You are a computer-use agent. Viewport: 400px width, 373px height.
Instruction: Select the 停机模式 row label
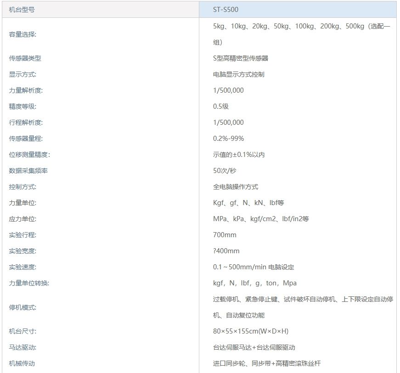pyautogui.click(x=23, y=307)
